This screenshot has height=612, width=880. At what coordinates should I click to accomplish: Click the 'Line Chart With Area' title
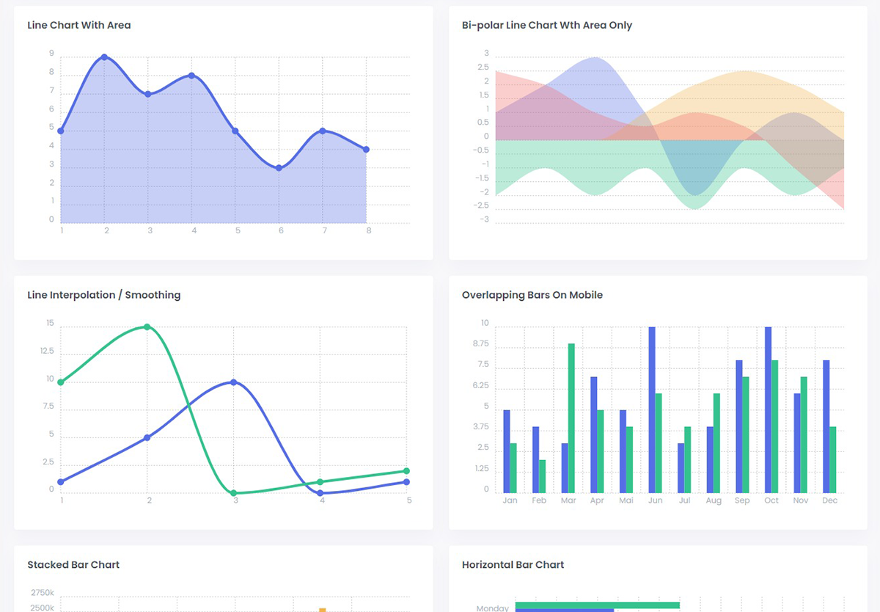(79, 25)
